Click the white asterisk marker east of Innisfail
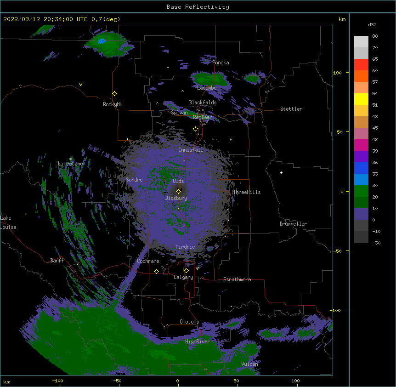 click(231, 139)
